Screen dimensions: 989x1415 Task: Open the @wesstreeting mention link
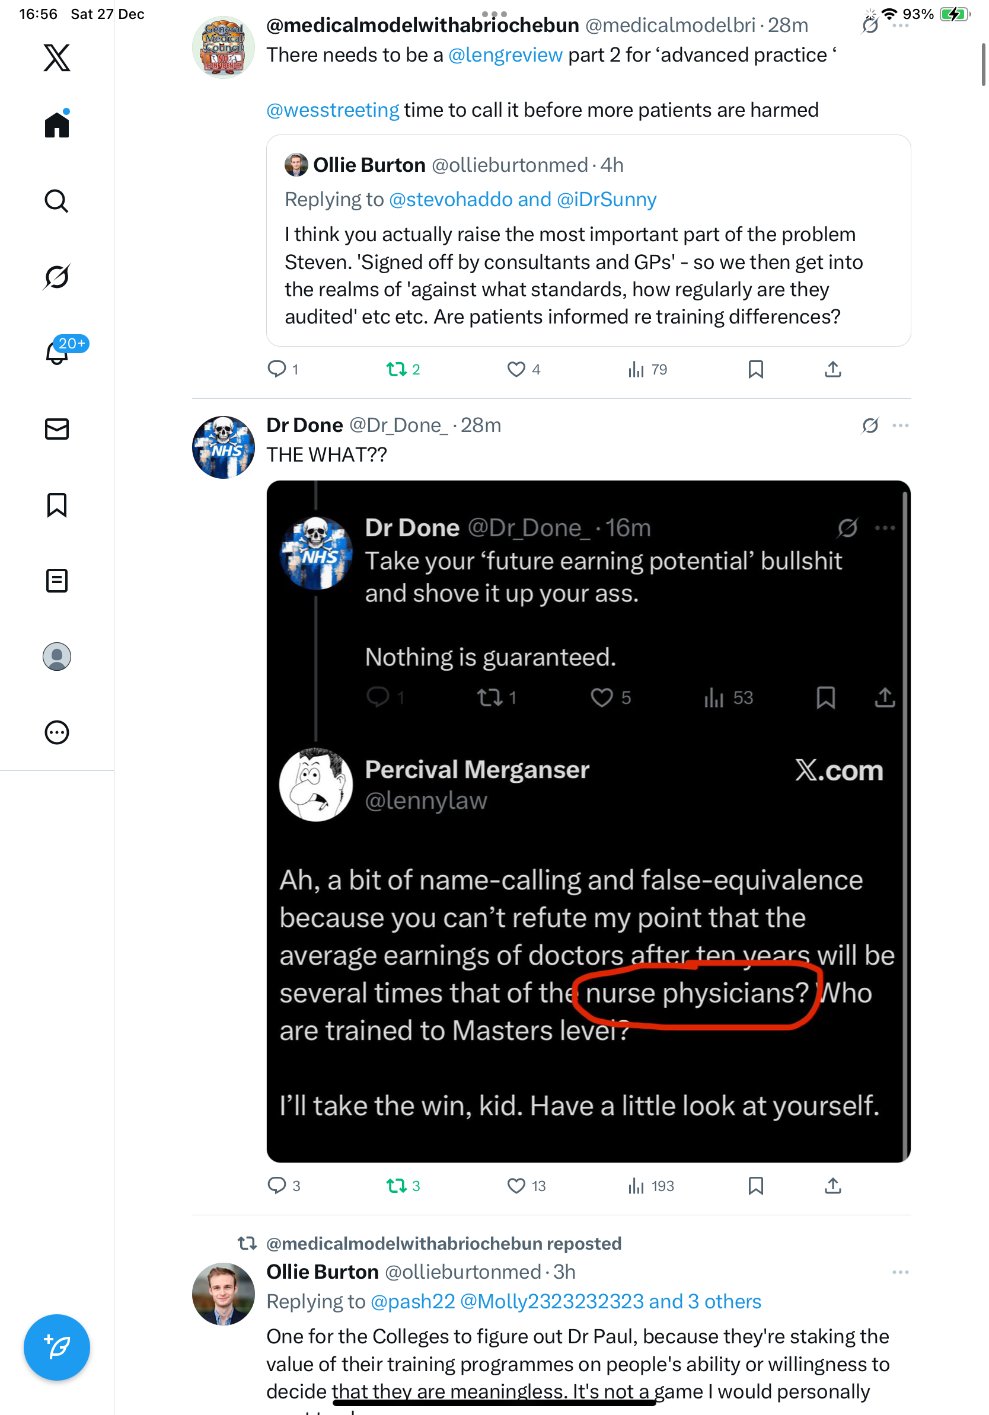(333, 110)
